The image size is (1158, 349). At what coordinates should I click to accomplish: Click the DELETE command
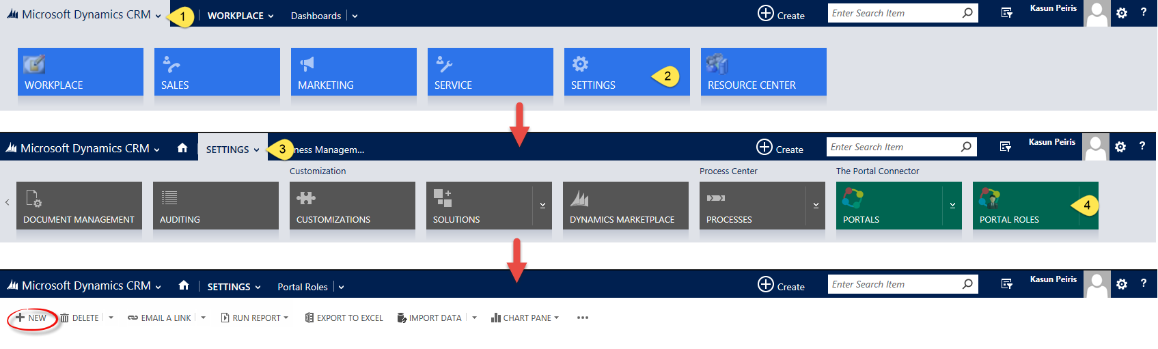79,318
